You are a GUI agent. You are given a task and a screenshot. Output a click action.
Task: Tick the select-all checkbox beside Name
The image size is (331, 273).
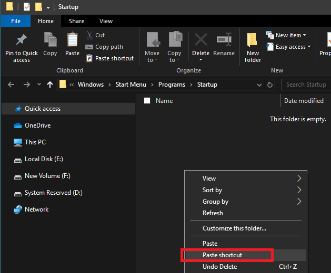[147, 101]
